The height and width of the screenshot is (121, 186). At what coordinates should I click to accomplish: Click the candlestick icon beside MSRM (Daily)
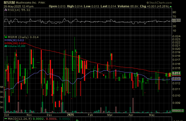6,37
